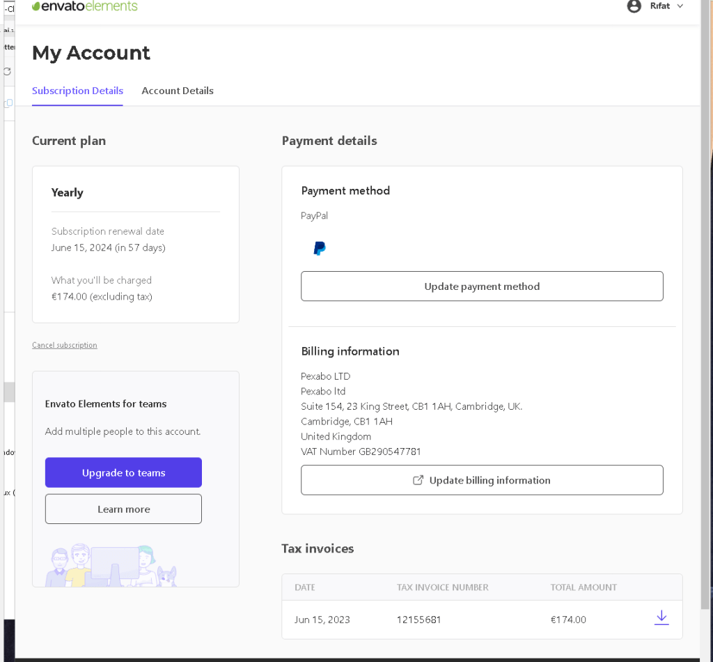The height and width of the screenshot is (662, 713).
Task: Click the page vertical scrollbar
Action: 706,304
